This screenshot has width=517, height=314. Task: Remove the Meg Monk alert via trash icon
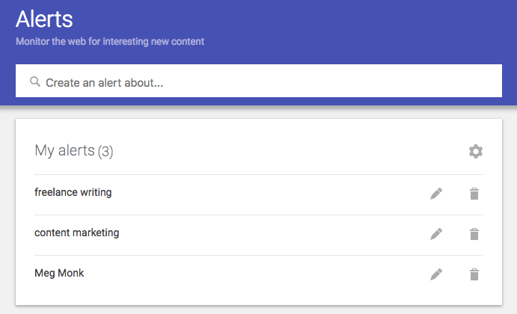coord(474,274)
